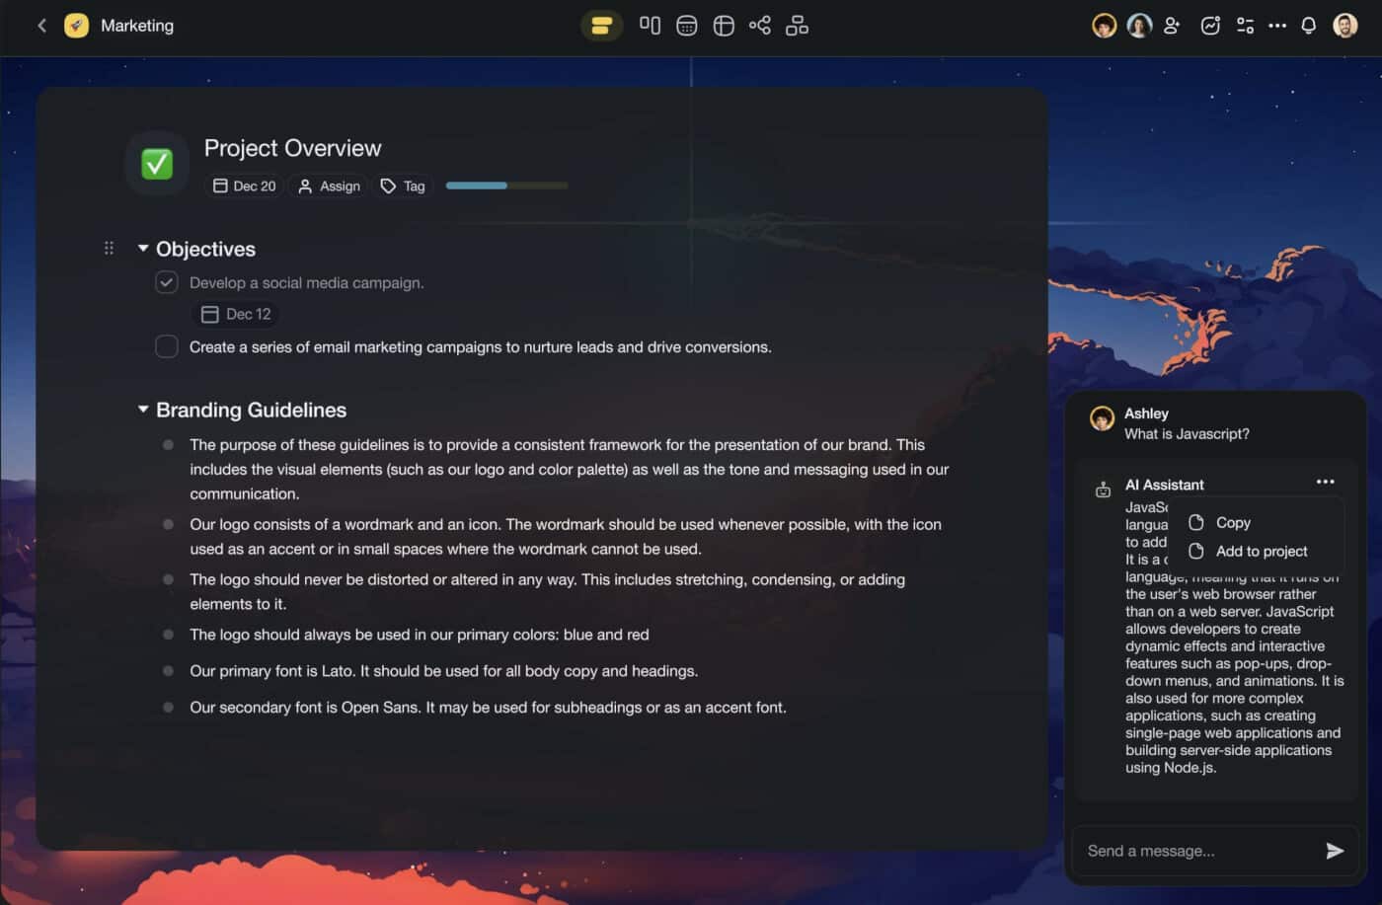Open the calendar view icon
1382x905 pixels.
[686, 25]
